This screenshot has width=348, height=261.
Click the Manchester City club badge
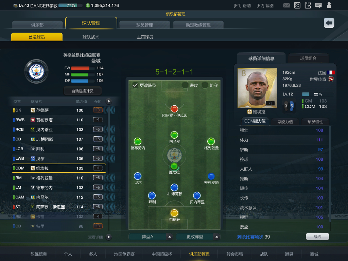(x=36, y=71)
